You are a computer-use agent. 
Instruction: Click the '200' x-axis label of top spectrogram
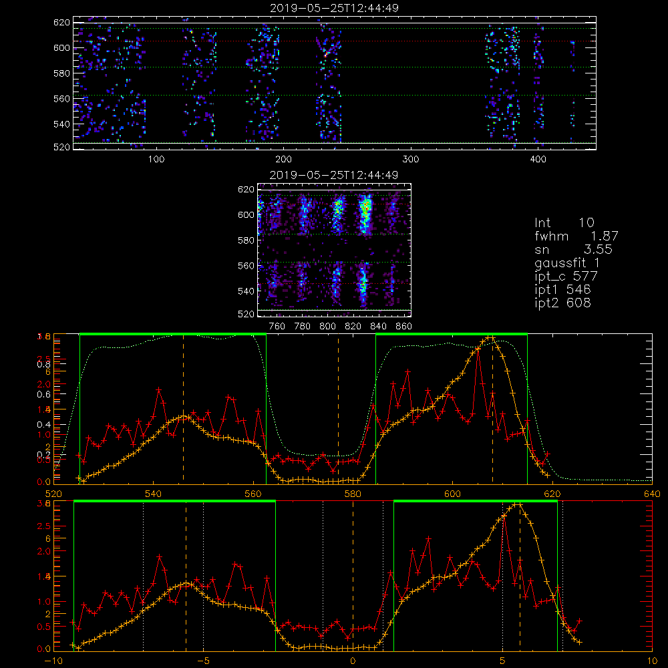[x=283, y=160]
